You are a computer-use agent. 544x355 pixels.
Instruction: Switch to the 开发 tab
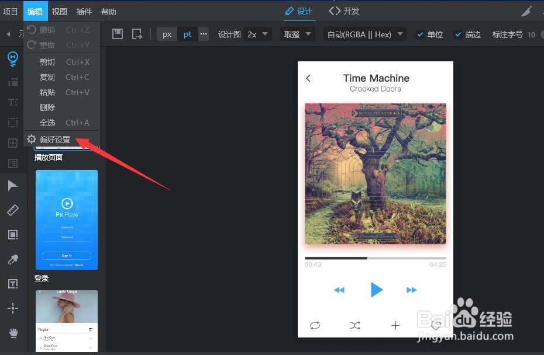(x=344, y=11)
